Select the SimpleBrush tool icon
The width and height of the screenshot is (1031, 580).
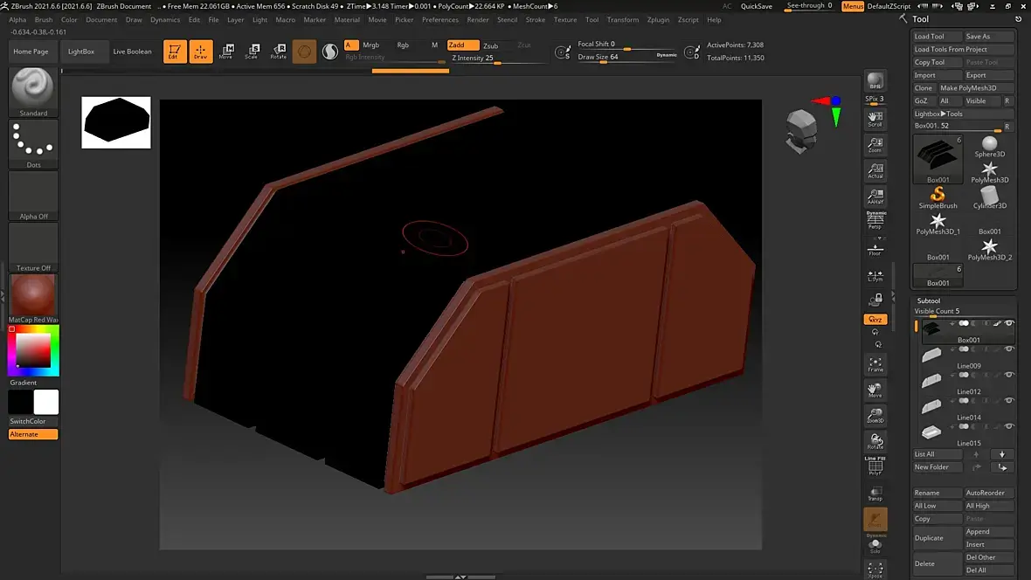click(938, 196)
